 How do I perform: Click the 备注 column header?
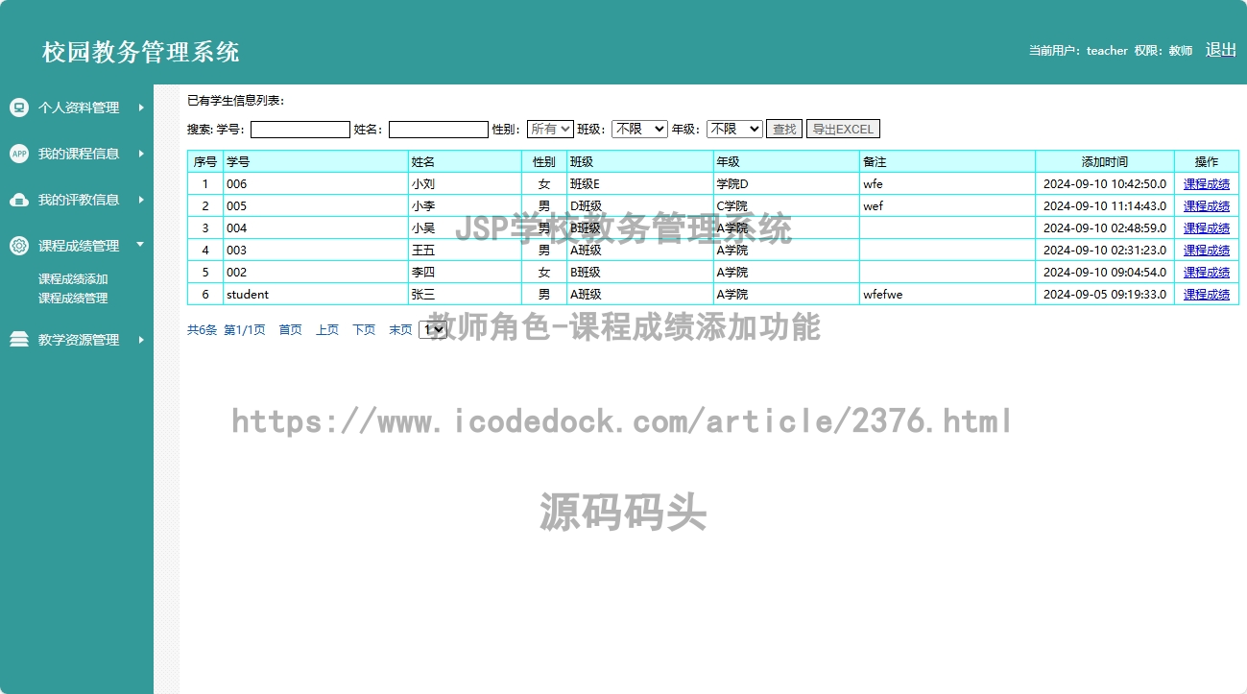pos(947,162)
